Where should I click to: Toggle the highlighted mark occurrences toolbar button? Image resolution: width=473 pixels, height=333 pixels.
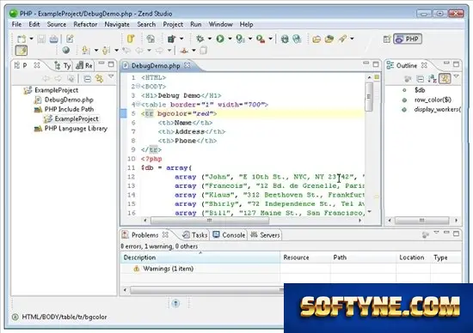[x=21, y=51]
